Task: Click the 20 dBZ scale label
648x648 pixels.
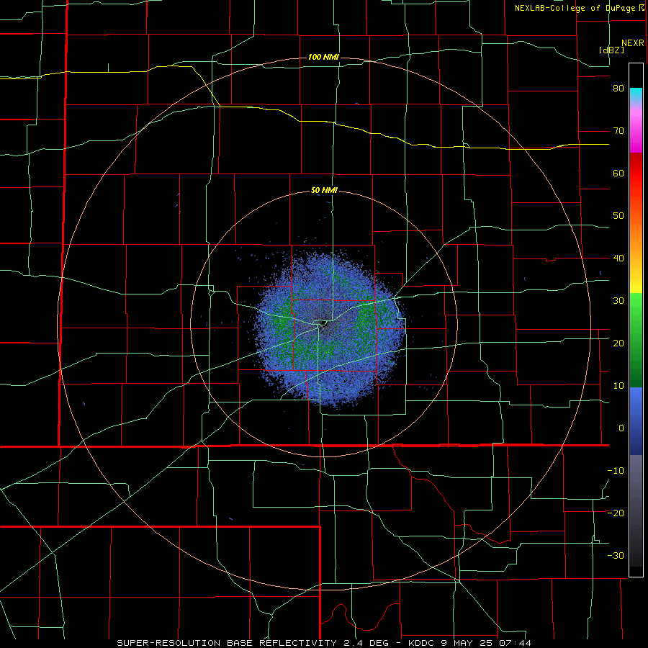Action: pos(618,343)
